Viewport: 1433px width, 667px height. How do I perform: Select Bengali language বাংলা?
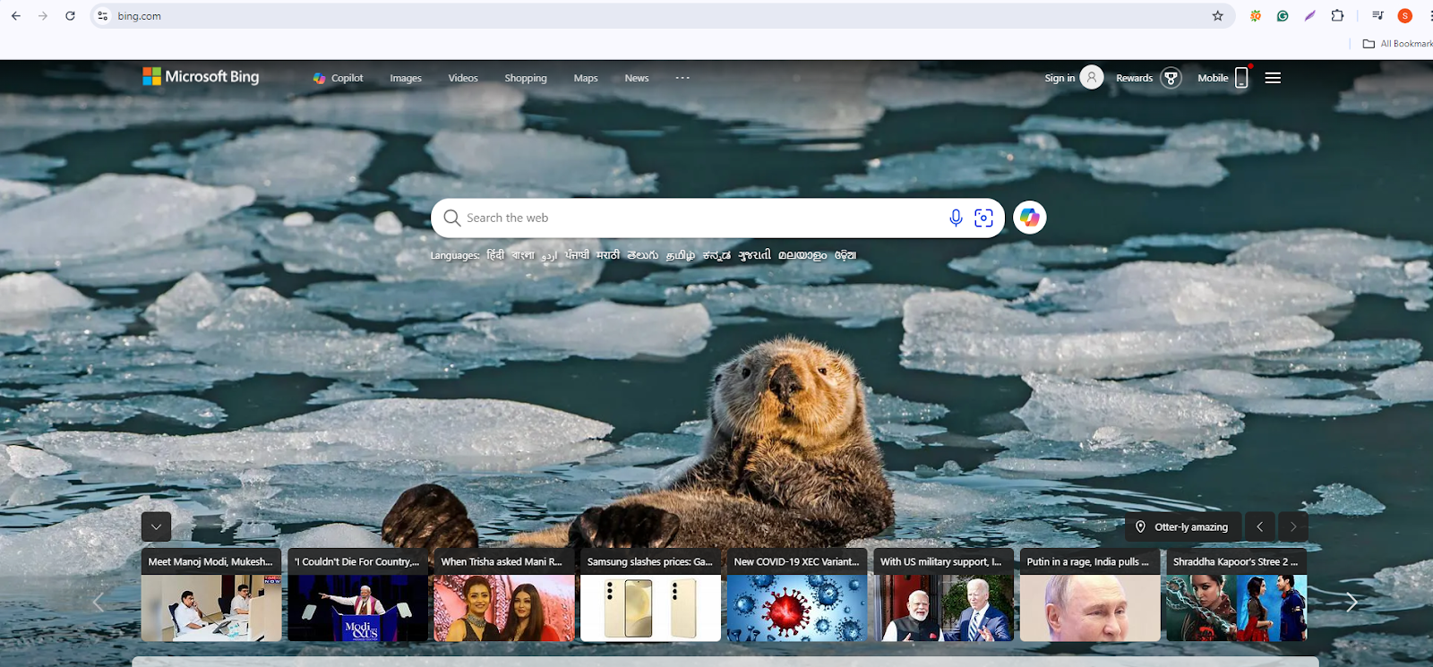523,255
